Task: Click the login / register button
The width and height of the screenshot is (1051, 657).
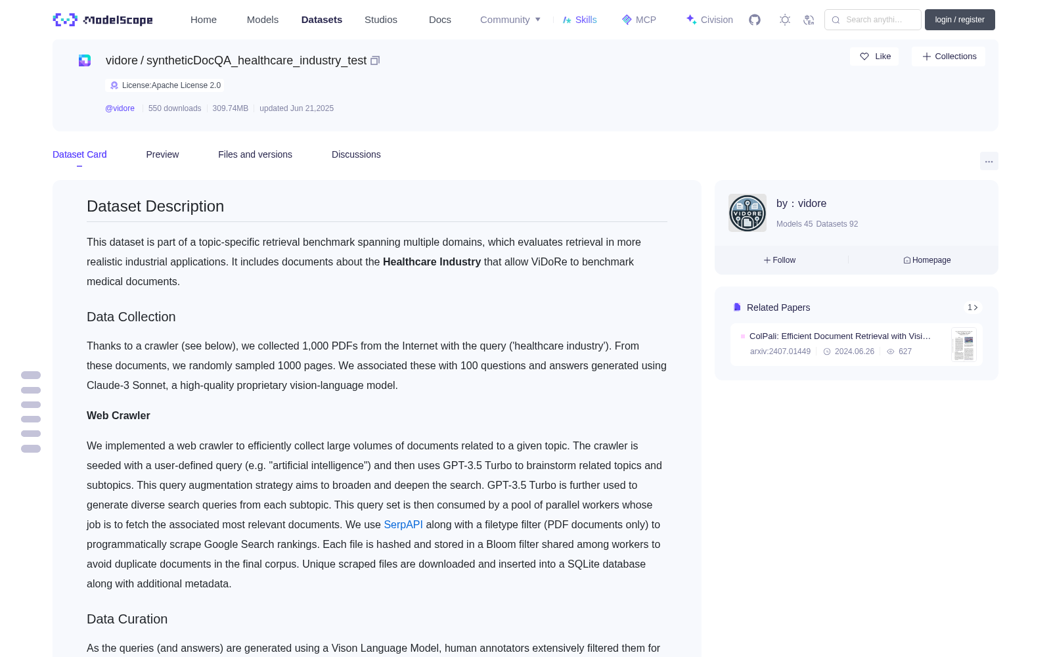Action: (960, 20)
